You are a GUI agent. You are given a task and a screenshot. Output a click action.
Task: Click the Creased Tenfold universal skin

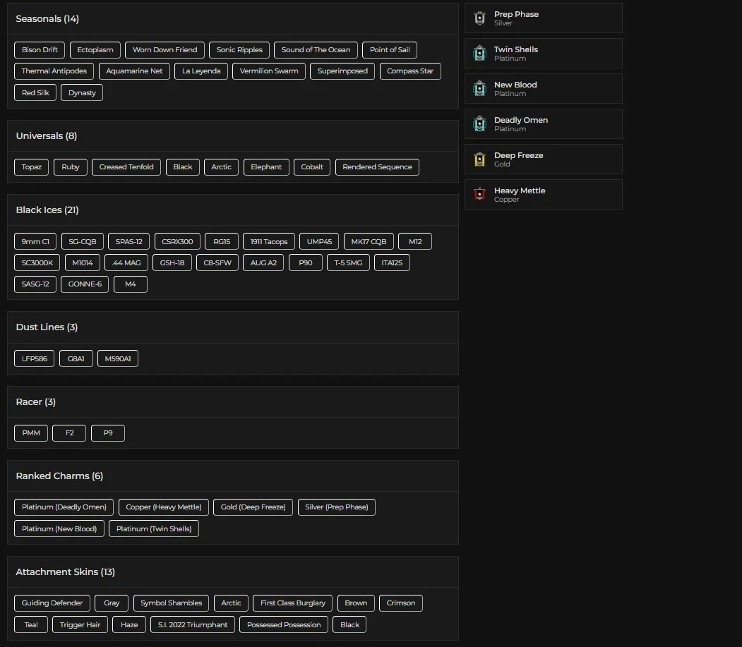(126, 167)
